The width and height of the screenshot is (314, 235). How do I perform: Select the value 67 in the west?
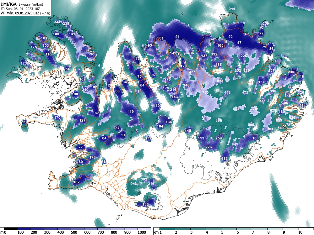[x=97, y=113]
